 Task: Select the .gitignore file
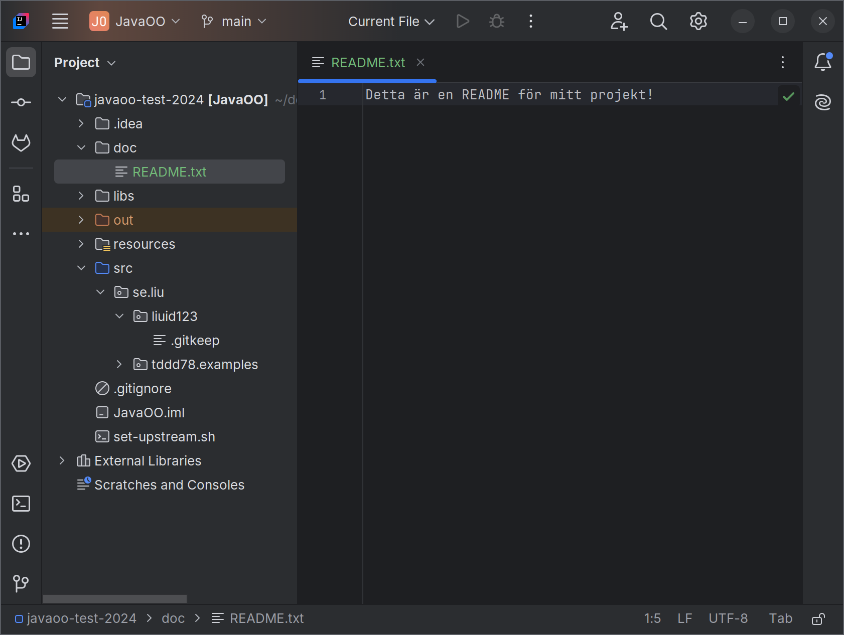point(133,388)
